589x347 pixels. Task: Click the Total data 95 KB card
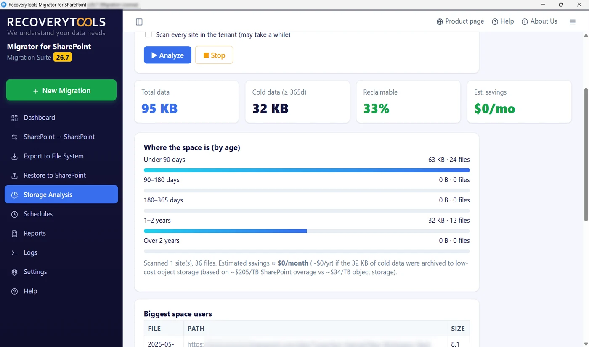187,102
